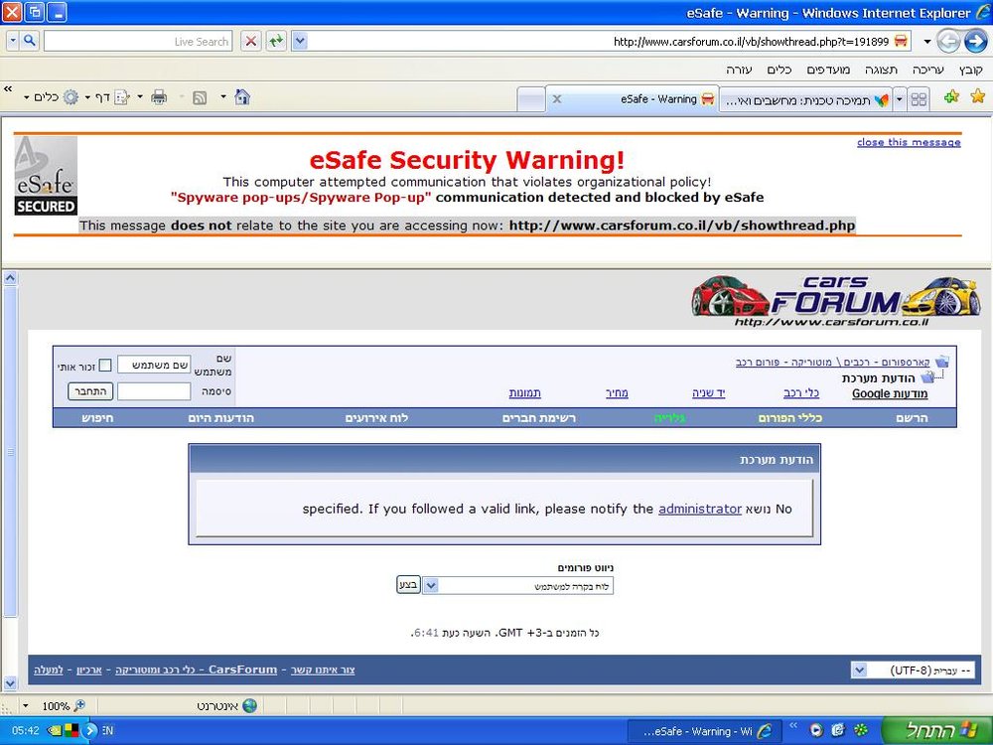The width and height of the screenshot is (993, 745).
Task: Click the Print icon
Action: point(159,97)
